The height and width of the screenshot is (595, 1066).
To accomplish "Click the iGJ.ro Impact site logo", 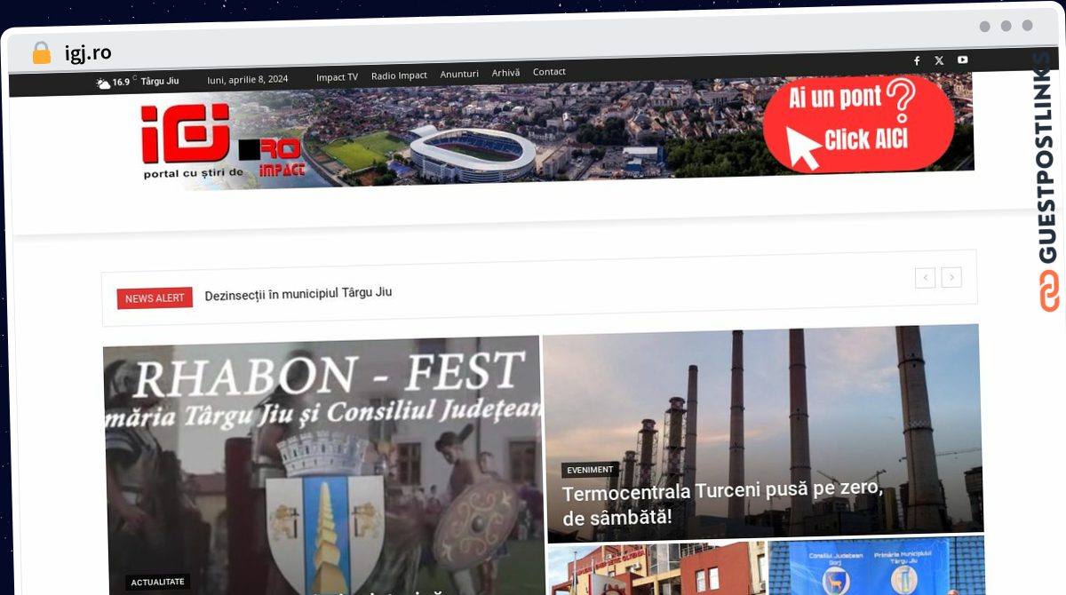I will [222, 142].
